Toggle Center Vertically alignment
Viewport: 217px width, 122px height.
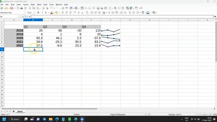pyautogui.click(x=79, y=13)
